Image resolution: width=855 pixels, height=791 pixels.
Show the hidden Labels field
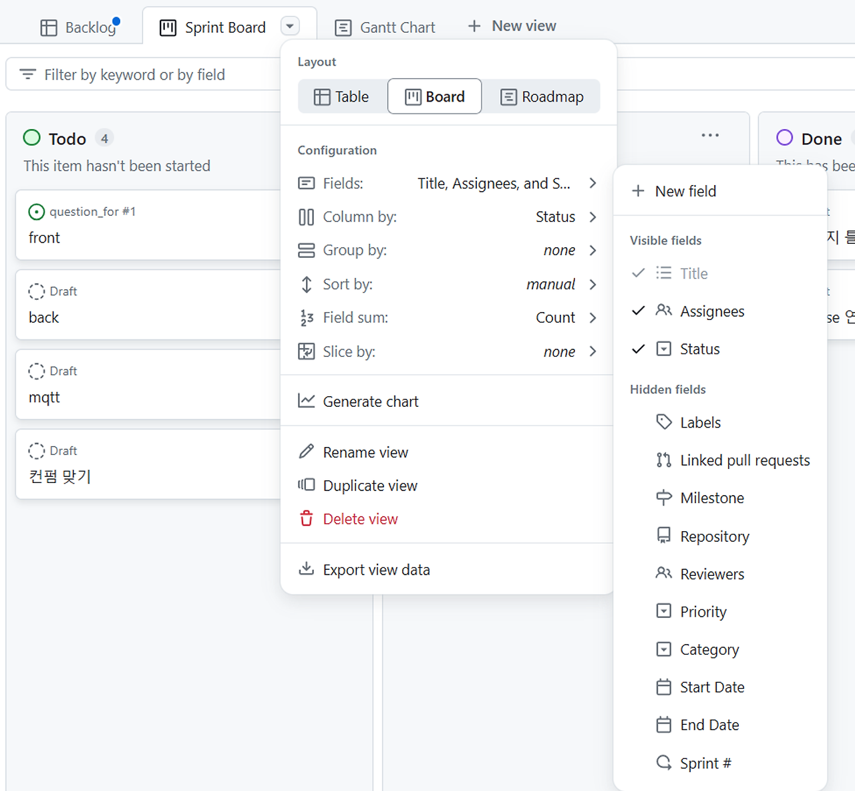coord(720,422)
